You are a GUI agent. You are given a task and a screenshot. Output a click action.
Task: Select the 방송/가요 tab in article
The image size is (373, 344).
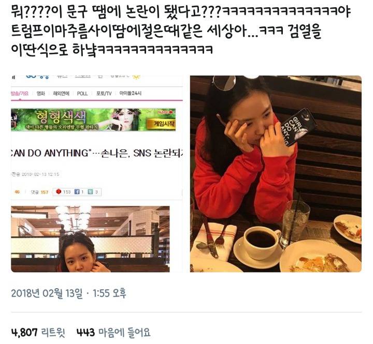[20, 93]
